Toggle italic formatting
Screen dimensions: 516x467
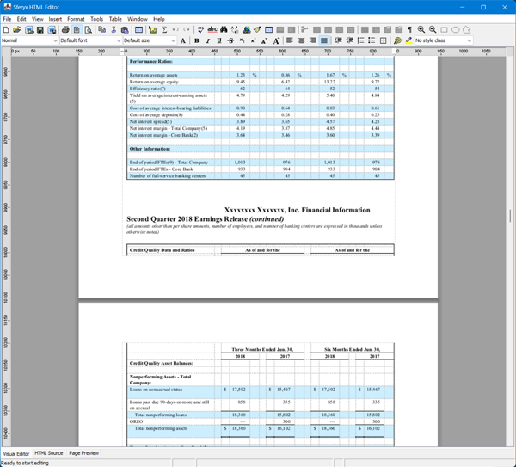[x=207, y=40]
